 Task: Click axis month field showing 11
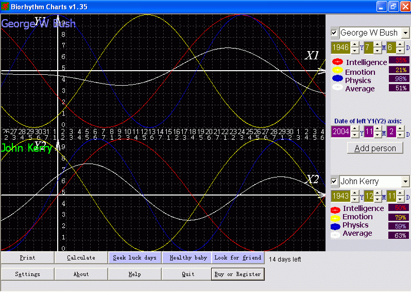[369, 132]
